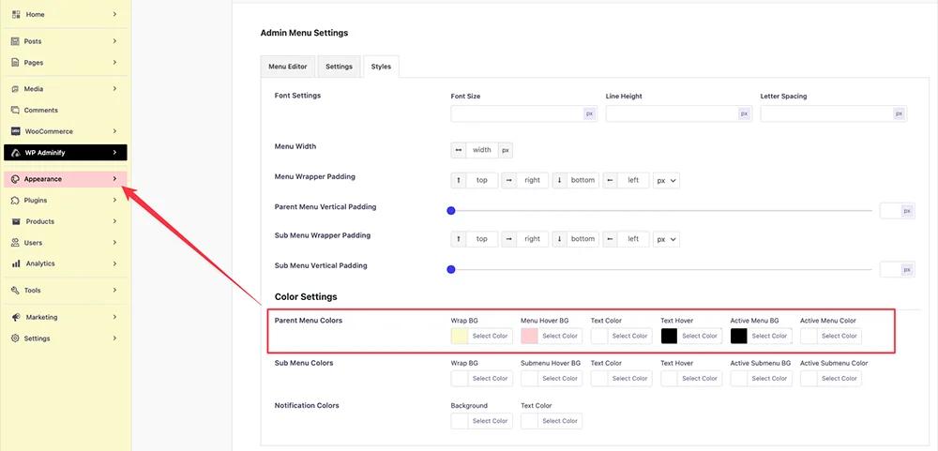The image size is (938, 451).
Task: Click the Analytics bar chart icon
Action: pyautogui.click(x=16, y=263)
